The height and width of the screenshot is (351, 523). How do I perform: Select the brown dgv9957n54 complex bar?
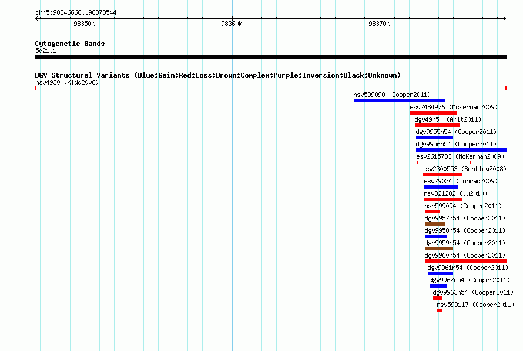tap(435, 224)
